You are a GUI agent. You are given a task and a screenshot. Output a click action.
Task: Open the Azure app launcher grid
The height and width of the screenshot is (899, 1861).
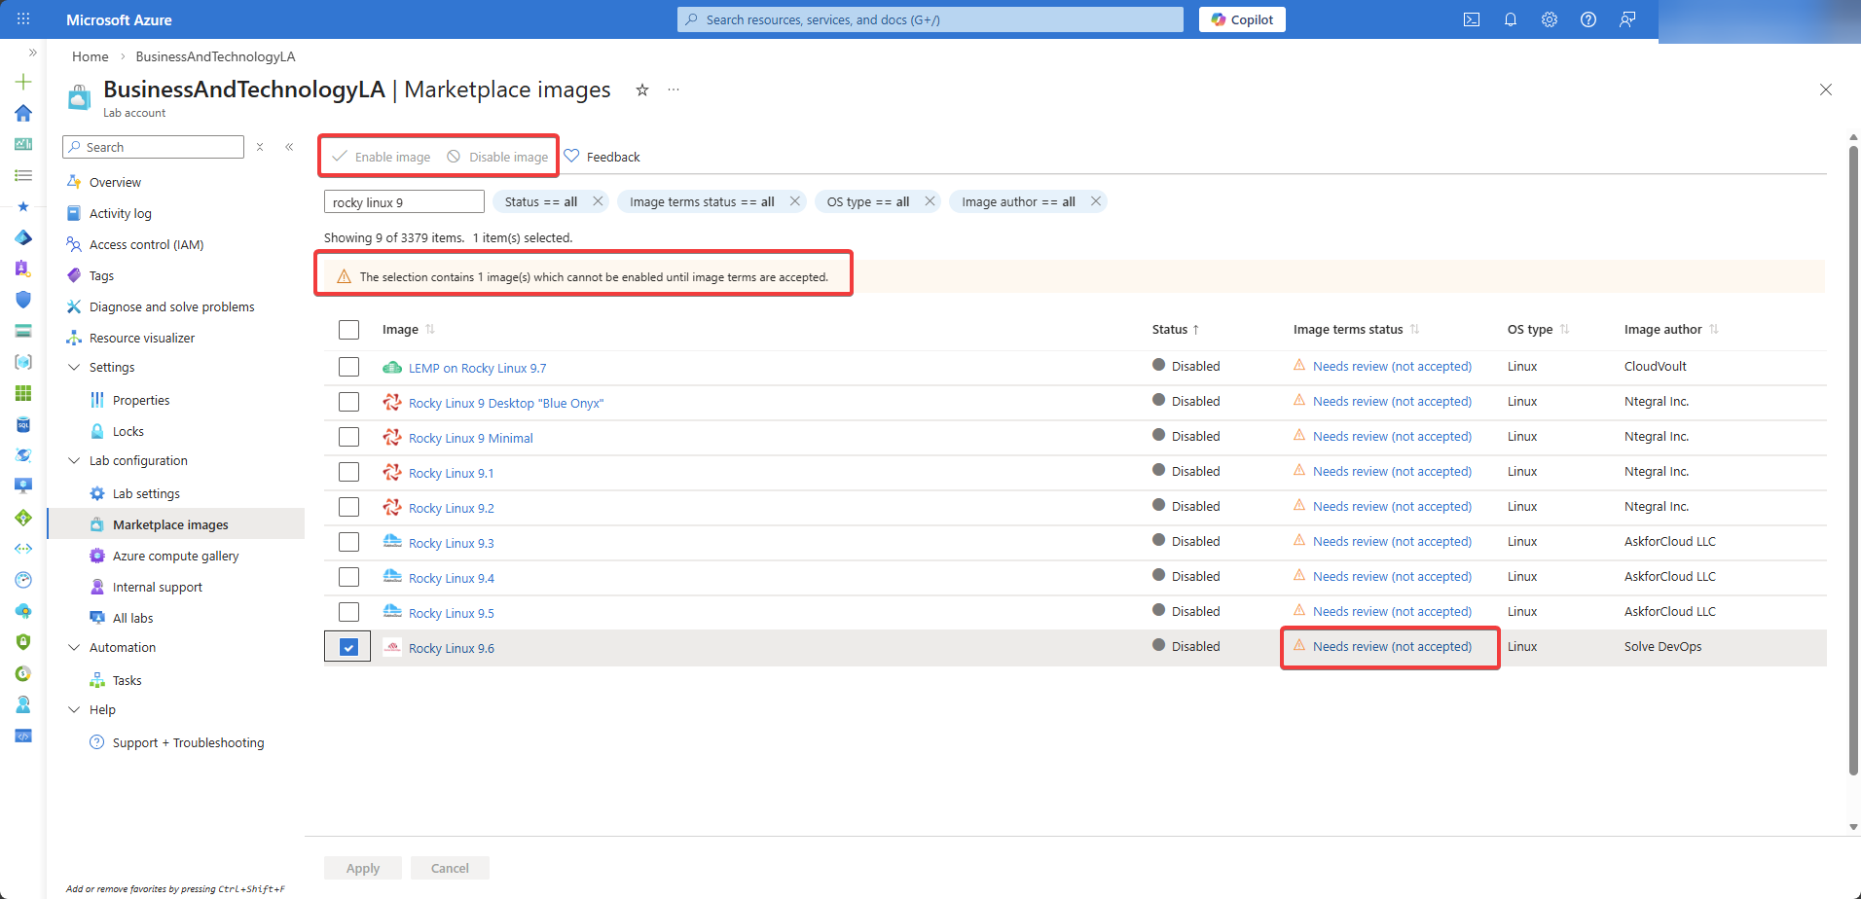23,19
